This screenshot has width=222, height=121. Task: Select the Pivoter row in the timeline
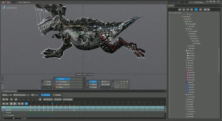(83, 113)
